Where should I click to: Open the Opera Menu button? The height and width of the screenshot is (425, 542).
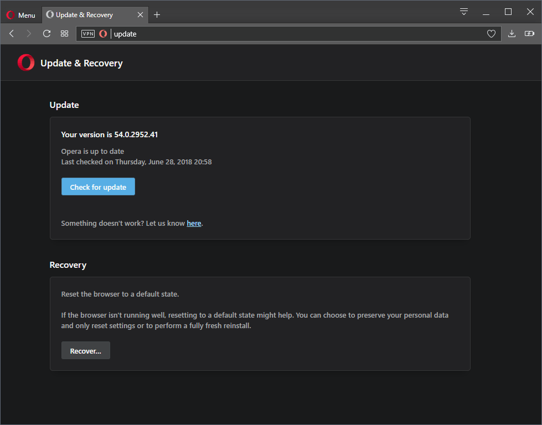pos(20,15)
